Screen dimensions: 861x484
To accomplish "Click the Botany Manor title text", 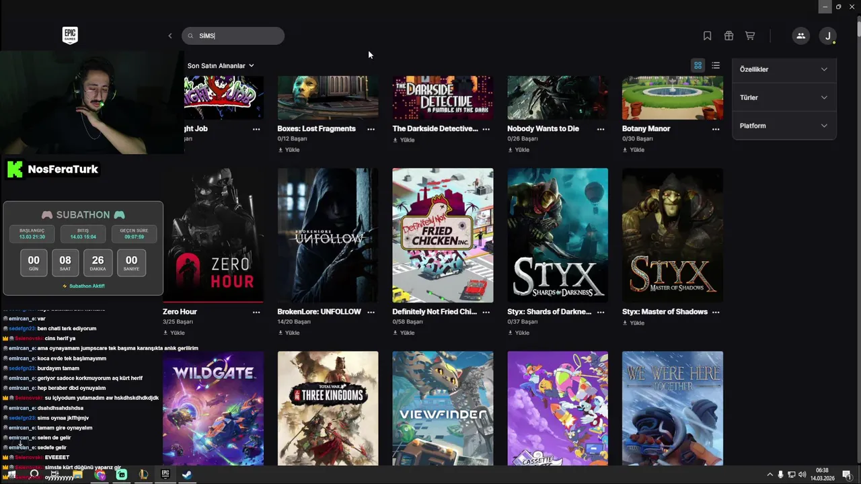I will pyautogui.click(x=646, y=128).
